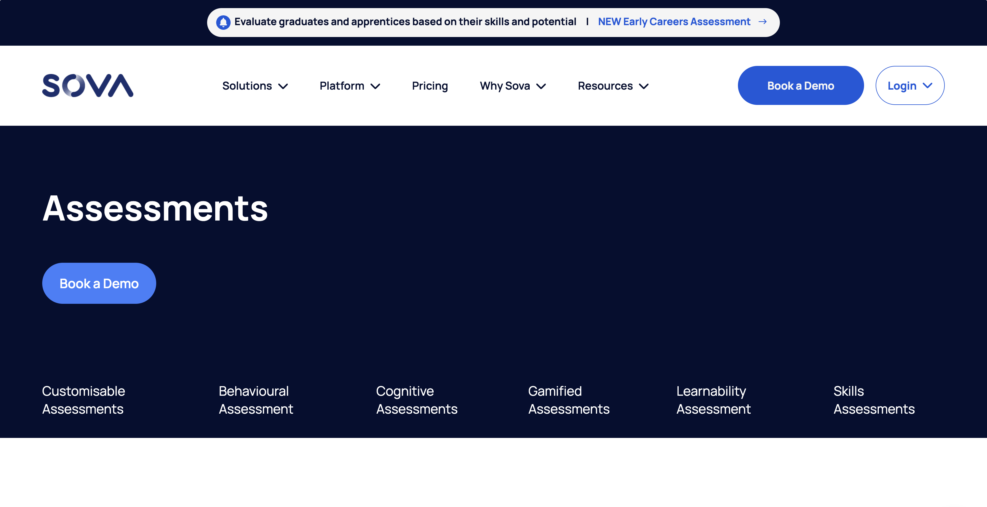Open Gamified Assessments link
The height and width of the screenshot is (507, 987).
click(569, 400)
